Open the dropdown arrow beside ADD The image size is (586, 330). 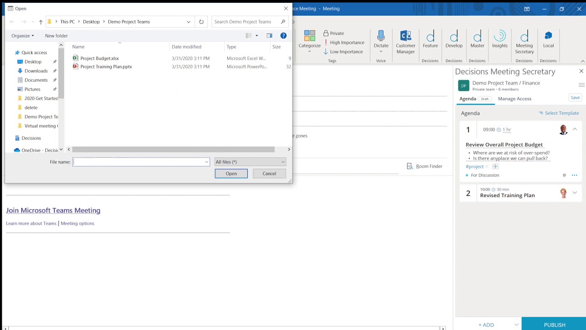tap(516, 324)
